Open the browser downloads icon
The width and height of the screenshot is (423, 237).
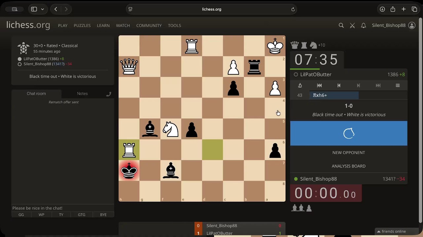pos(382,9)
